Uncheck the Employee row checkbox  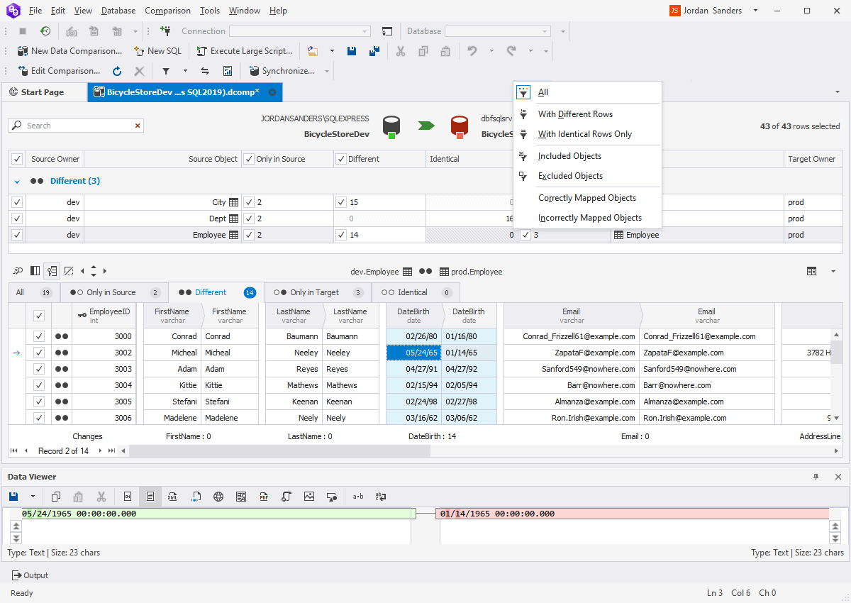coord(16,234)
